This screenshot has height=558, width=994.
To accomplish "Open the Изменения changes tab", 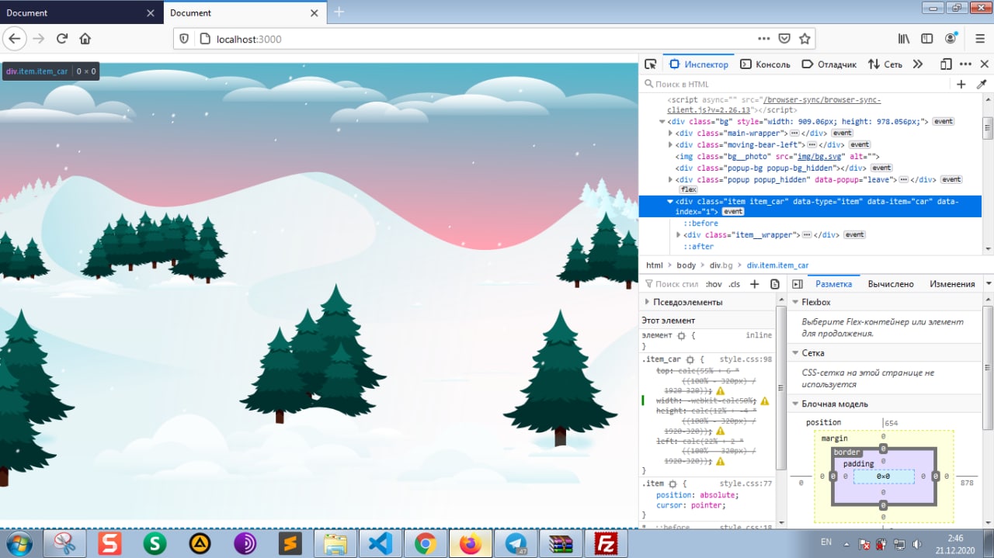I will (x=952, y=284).
